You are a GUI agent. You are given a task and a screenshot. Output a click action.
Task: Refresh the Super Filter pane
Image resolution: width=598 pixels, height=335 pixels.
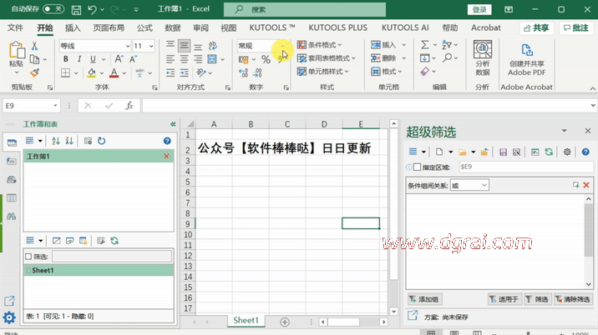click(x=549, y=152)
